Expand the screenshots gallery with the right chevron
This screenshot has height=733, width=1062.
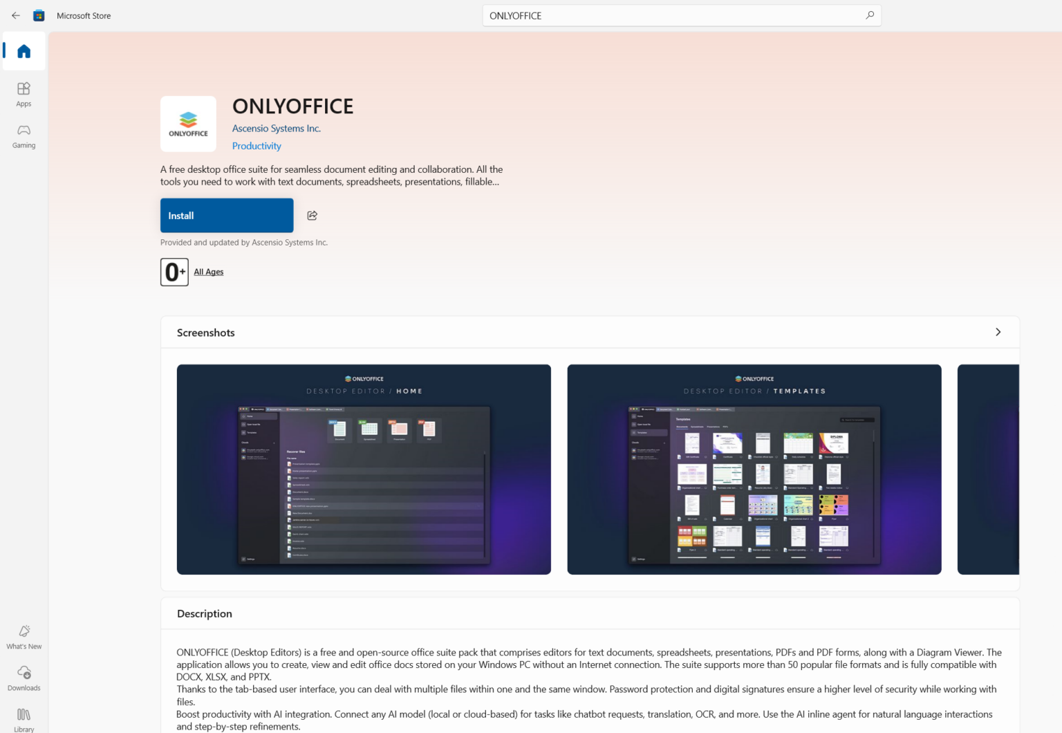click(x=998, y=332)
